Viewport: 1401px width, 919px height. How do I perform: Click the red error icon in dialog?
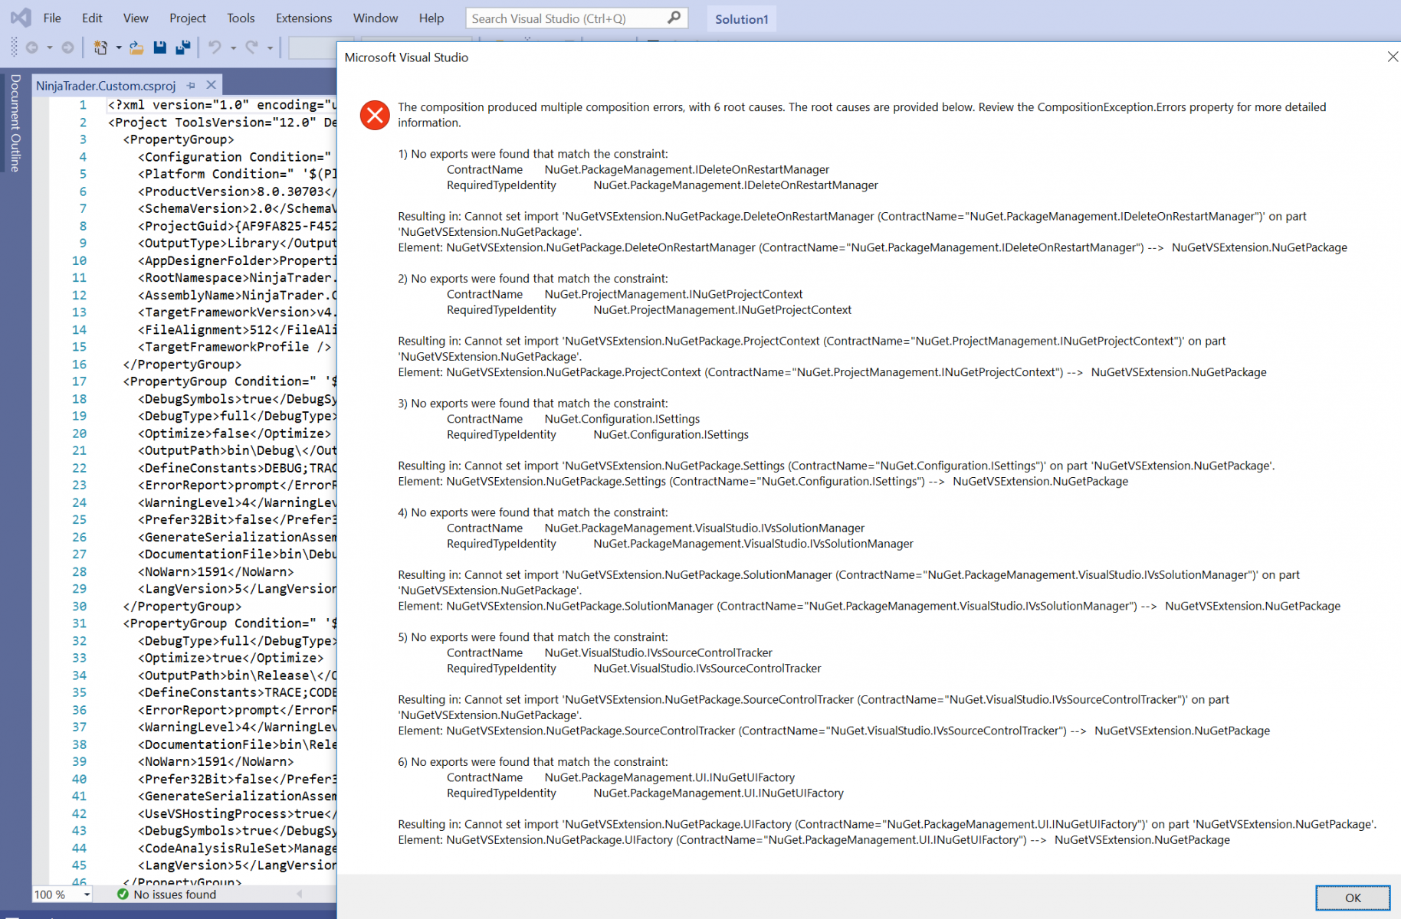[x=375, y=116]
